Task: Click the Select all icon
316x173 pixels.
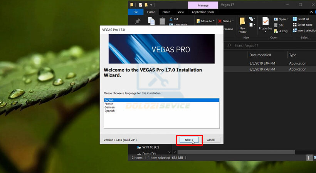Action: coord(294,19)
